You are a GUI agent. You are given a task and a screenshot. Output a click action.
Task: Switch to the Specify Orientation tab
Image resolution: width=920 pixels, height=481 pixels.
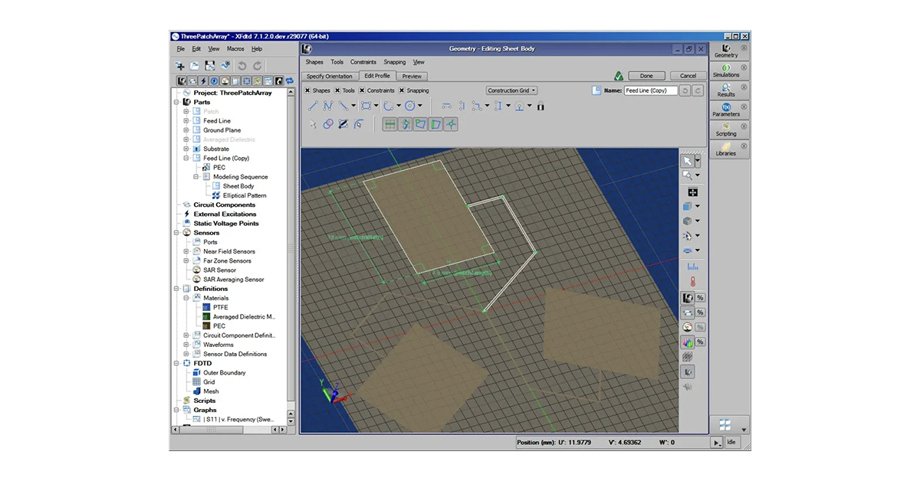pos(328,76)
